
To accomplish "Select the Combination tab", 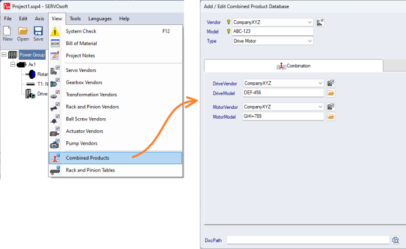I will 293,66.
